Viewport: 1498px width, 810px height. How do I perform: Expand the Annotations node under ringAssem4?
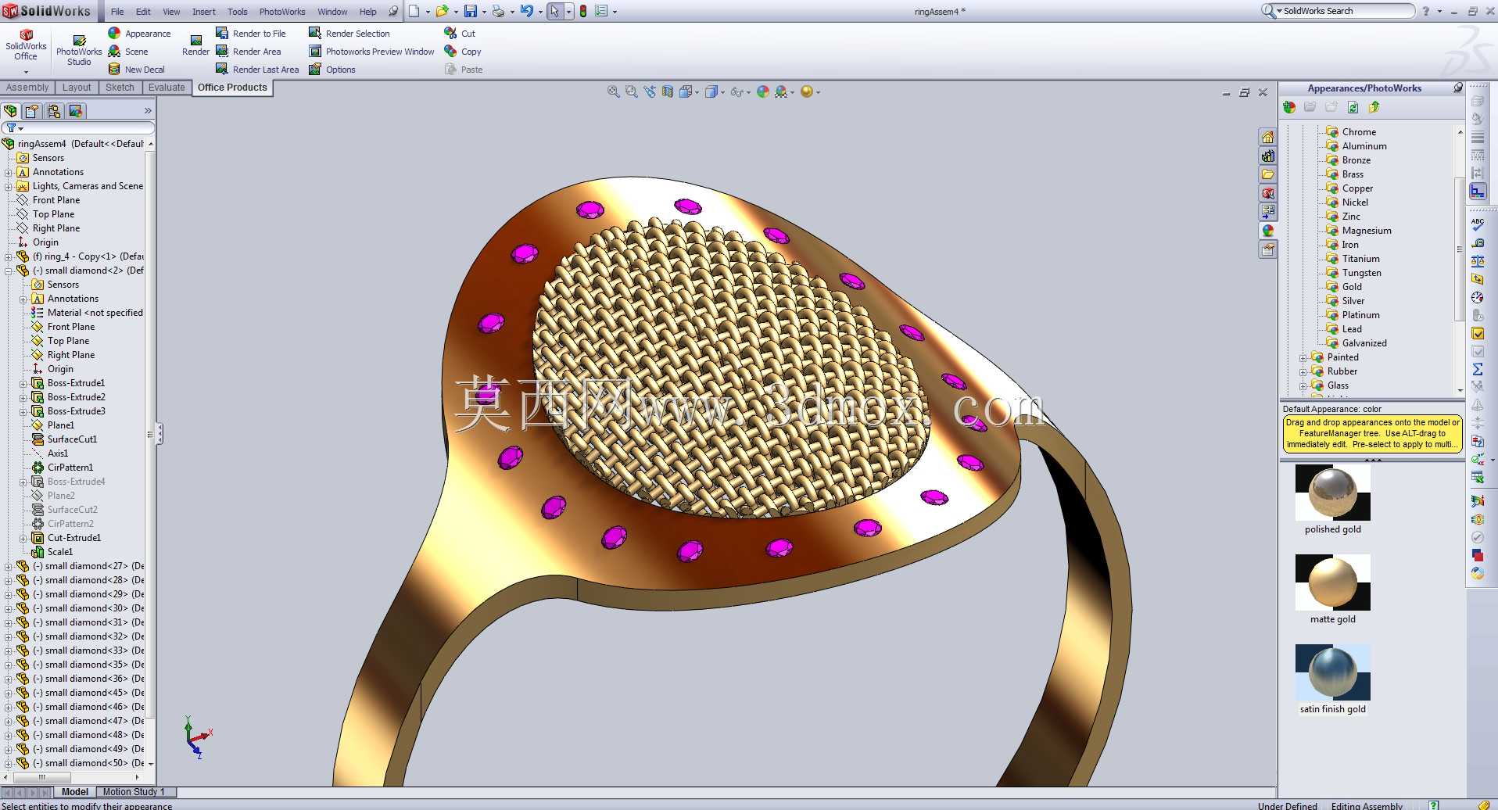pyautogui.click(x=8, y=172)
